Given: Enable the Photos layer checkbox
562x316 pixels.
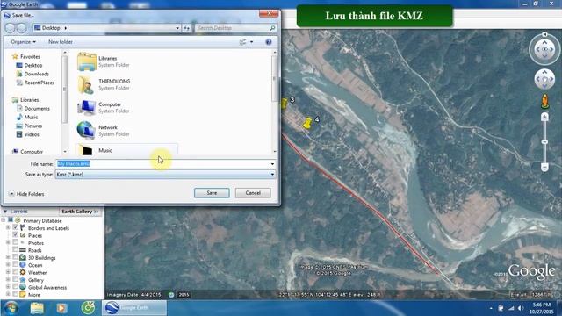Looking at the screenshot, I should point(16,242).
